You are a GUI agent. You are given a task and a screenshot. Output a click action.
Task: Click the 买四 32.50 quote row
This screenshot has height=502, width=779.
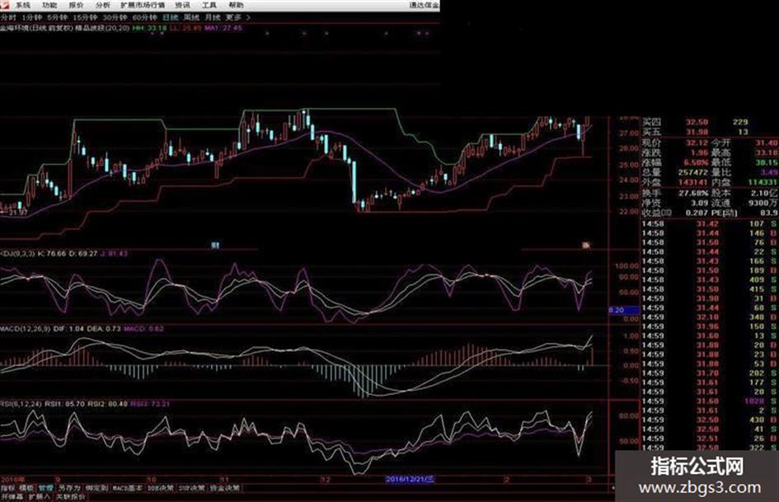(695, 122)
